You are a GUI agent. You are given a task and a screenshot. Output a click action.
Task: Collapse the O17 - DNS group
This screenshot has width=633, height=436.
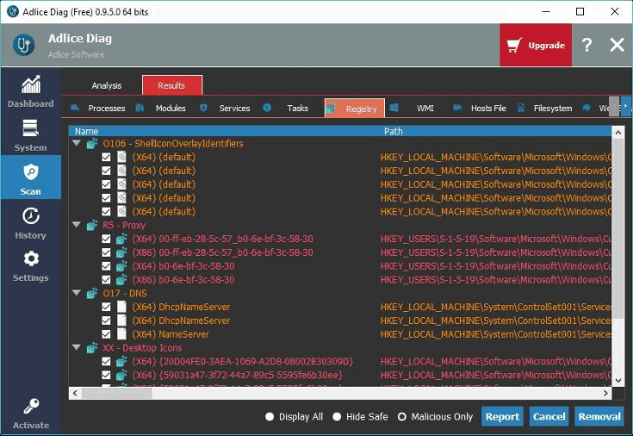click(x=76, y=294)
